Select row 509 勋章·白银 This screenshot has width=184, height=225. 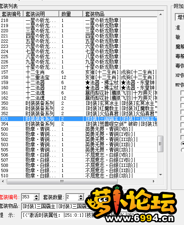pyautogui.click(x=78, y=170)
